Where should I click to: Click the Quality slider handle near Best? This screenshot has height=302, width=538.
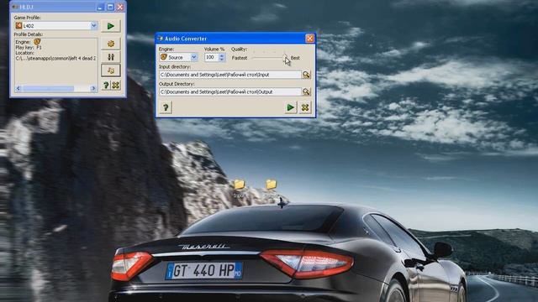(285, 58)
